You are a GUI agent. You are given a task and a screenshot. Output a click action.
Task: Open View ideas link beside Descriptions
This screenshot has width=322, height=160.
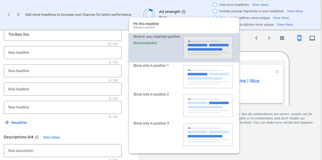[x=51, y=137]
